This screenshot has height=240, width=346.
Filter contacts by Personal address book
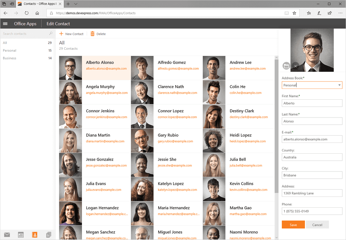27,50
